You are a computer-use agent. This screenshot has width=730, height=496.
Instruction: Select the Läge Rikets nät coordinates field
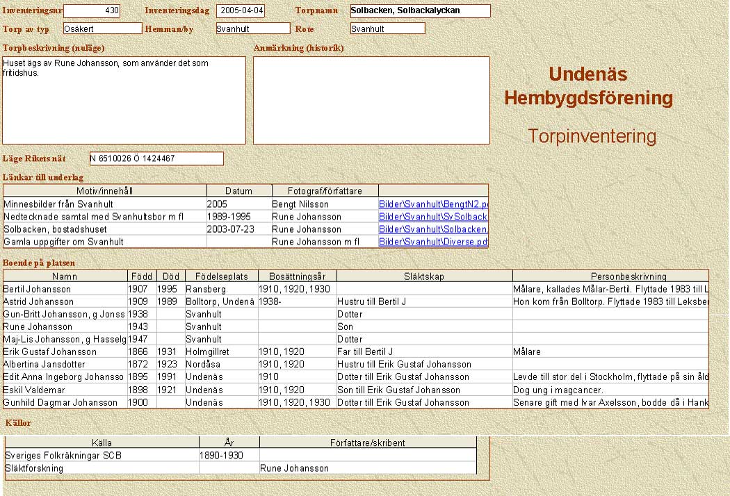[156, 158]
